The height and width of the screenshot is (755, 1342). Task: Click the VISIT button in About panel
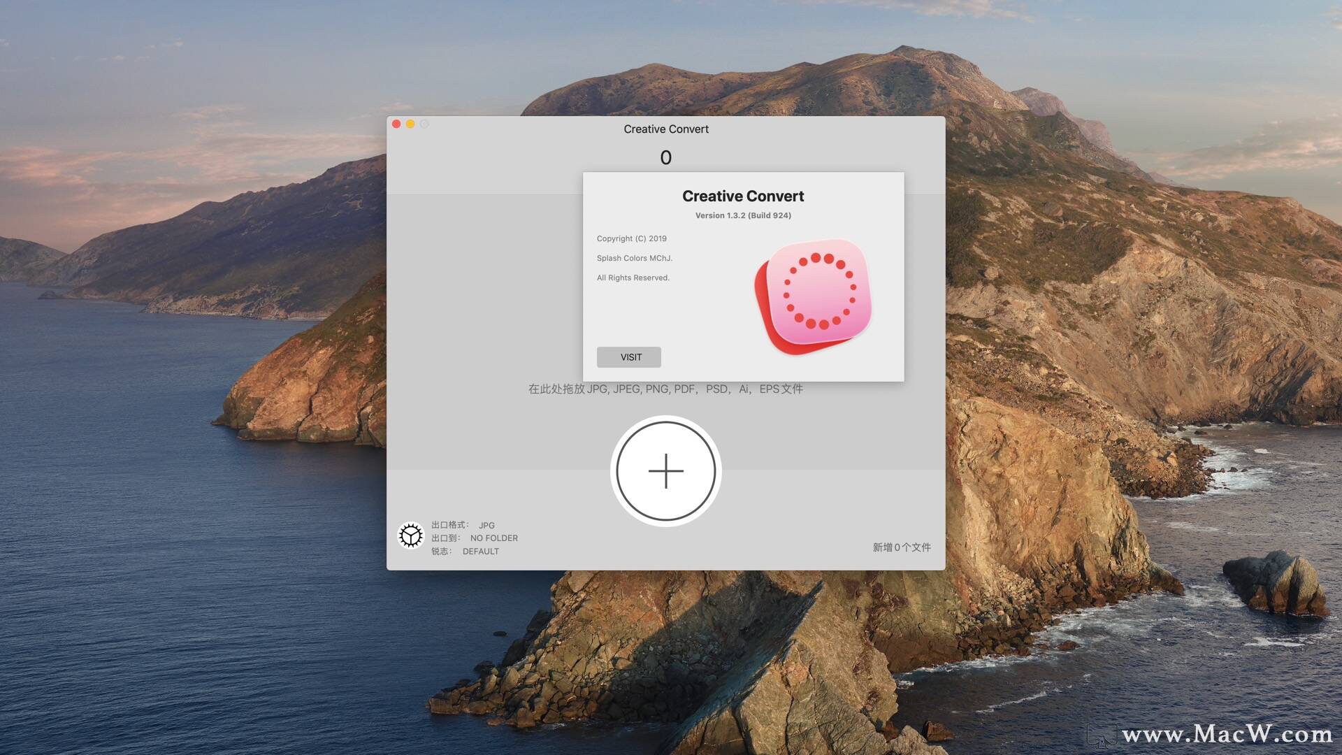point(628,357)
